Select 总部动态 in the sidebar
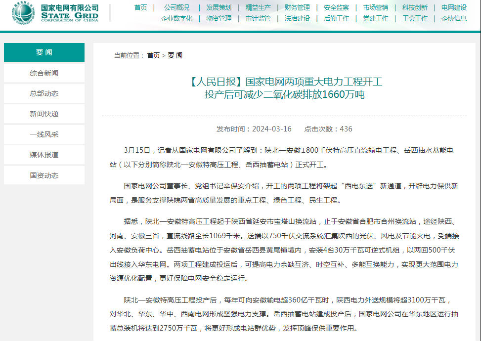 point(44,93)
